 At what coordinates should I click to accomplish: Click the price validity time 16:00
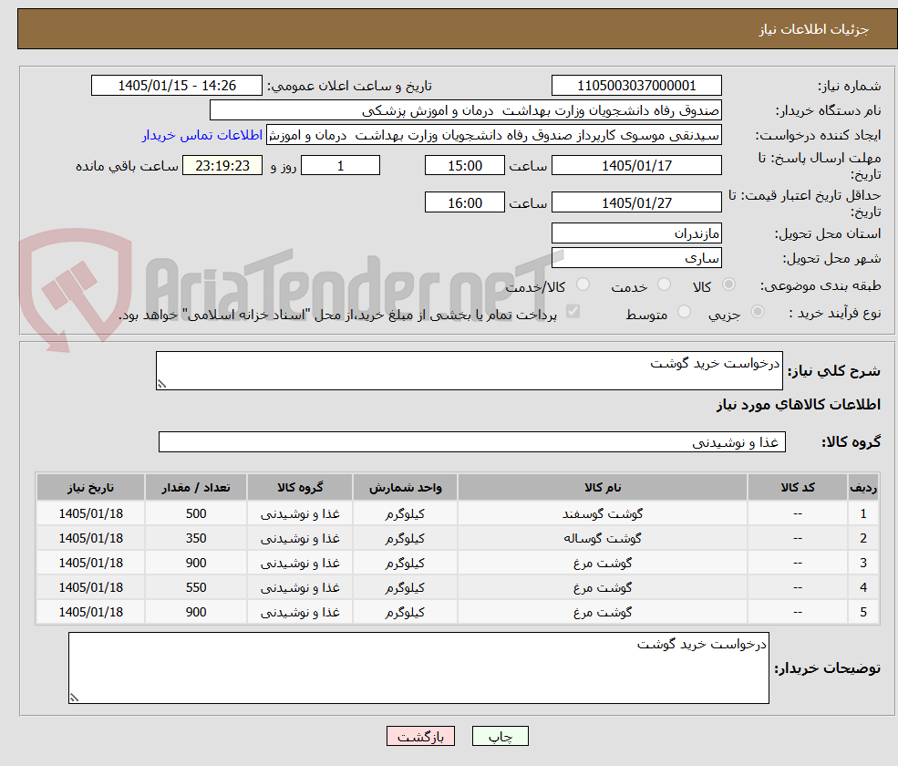click(x=464, y=202)
